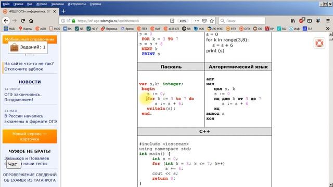Viewport: 333px width, 187px height.
Task: Open the ОПРОВЕРЖЕНИЕ СВЕДЕНИЙ ОБ EXAMER link
Action: click(30, 177)
